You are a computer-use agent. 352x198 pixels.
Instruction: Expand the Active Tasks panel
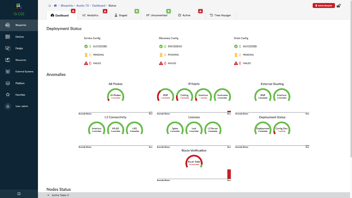(x=48, y=195)
